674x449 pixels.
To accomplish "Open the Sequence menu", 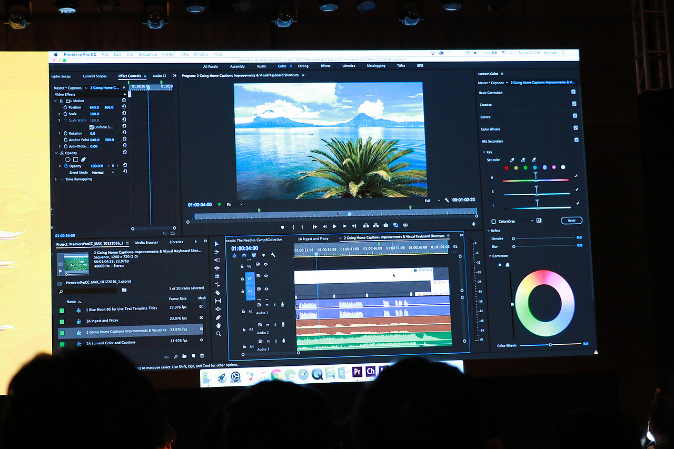I will click(148, 54).
